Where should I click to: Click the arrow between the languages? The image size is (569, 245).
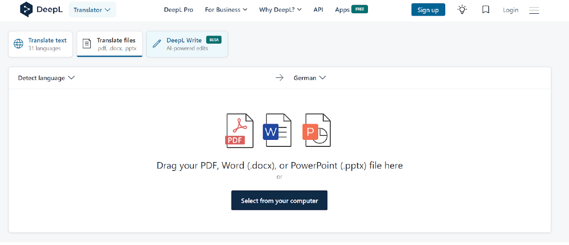pyautogui.click(x=280, y=78)
